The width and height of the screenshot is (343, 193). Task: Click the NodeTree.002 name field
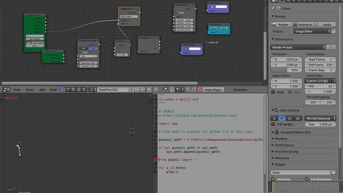coord(113,90)
